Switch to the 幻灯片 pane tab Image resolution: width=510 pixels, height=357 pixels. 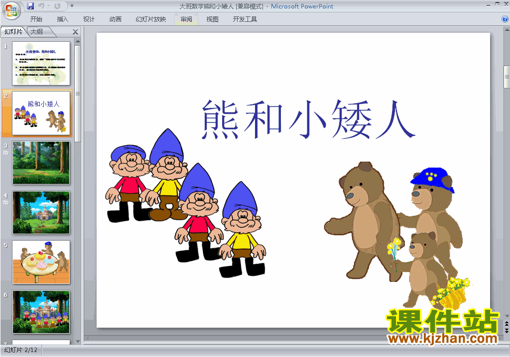tap(13, 31)
